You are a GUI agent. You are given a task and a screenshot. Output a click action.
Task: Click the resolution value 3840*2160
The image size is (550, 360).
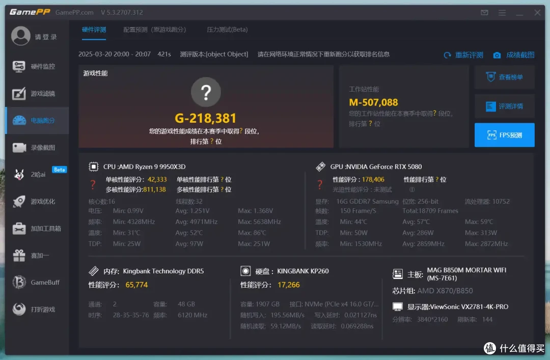(x=432, y=319)
